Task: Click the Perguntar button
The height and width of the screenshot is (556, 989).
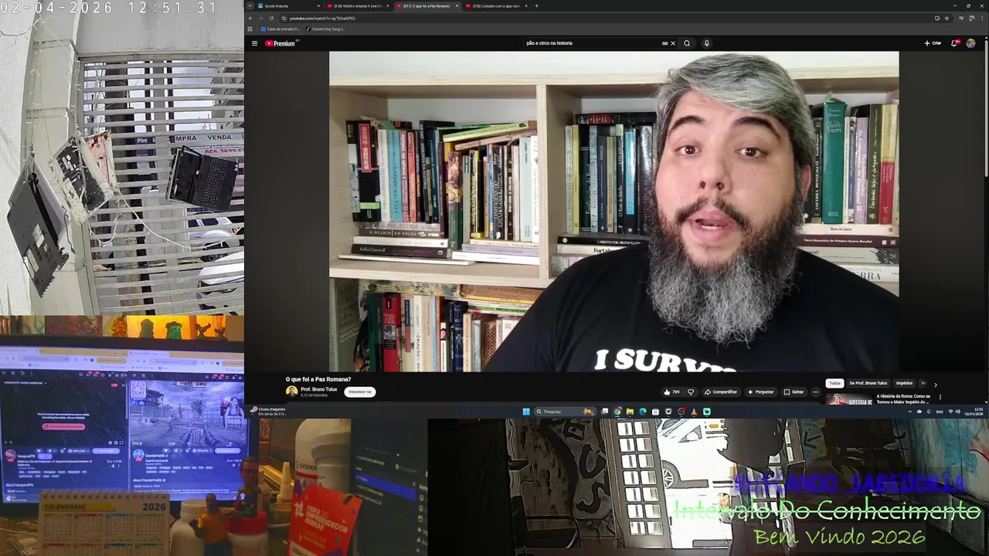Action: [x=760, y=392]
